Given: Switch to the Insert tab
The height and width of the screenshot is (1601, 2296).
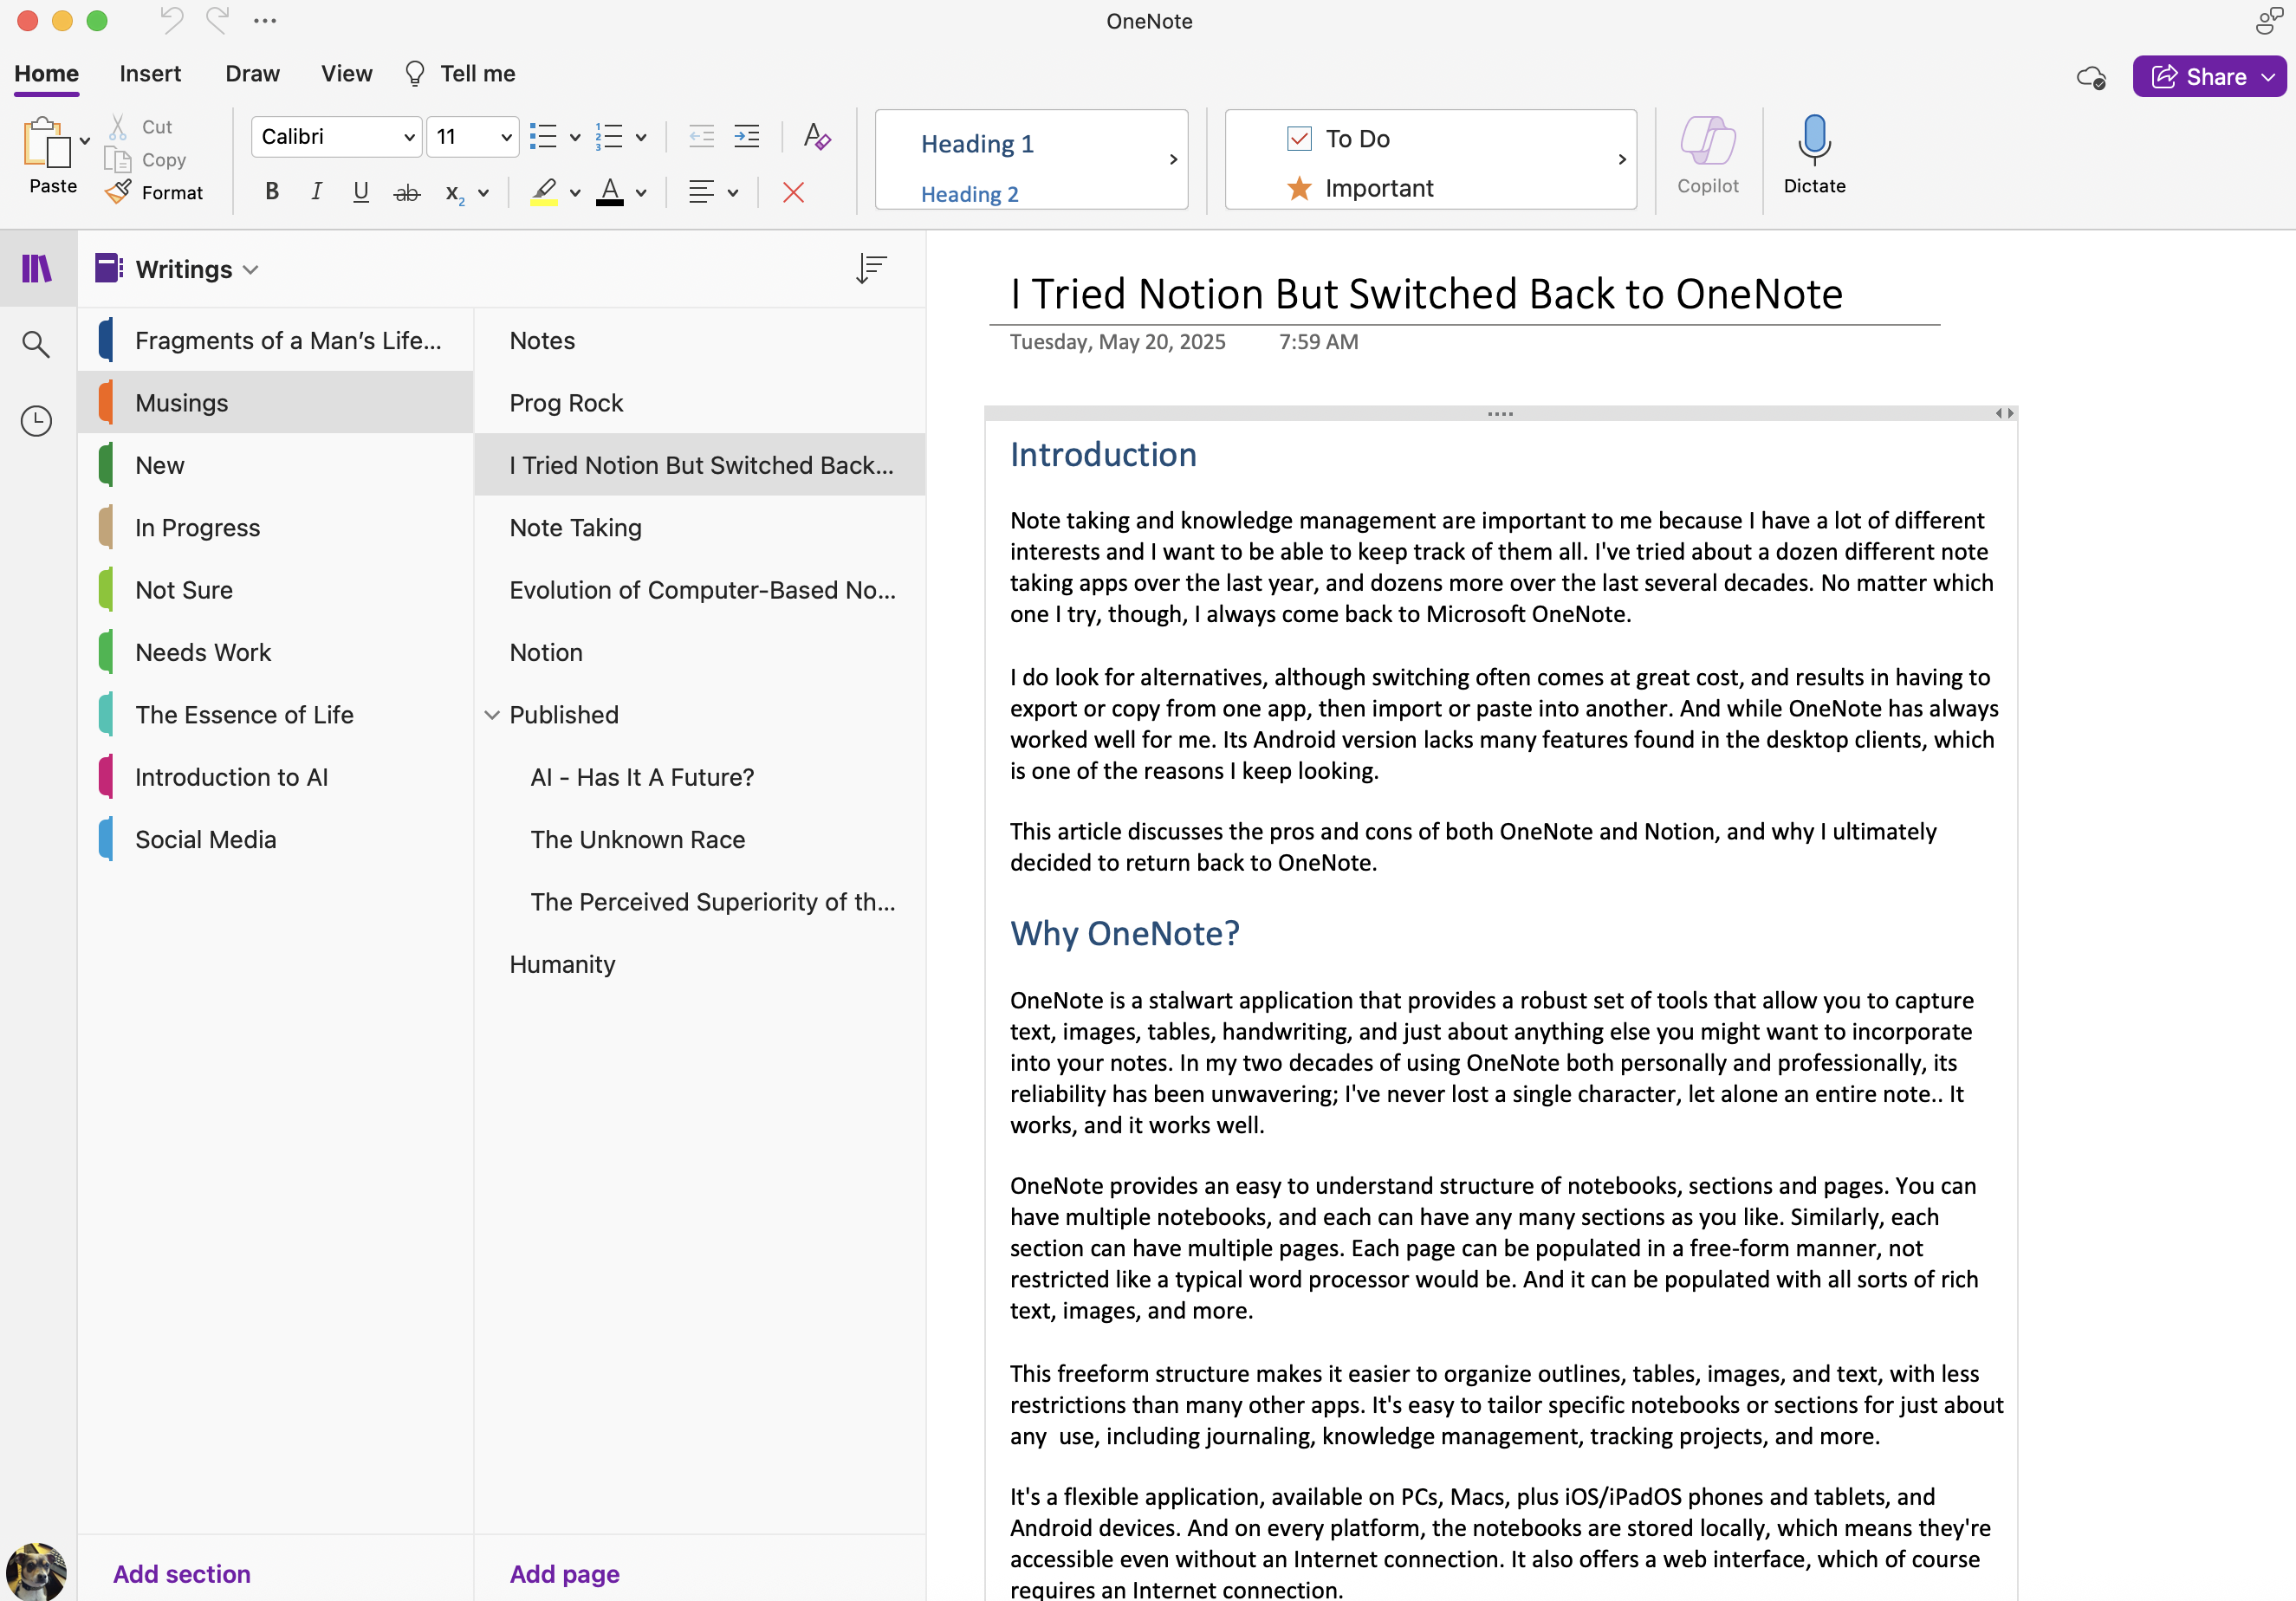Looking at the screenshot, I should [x=150, y=74].
